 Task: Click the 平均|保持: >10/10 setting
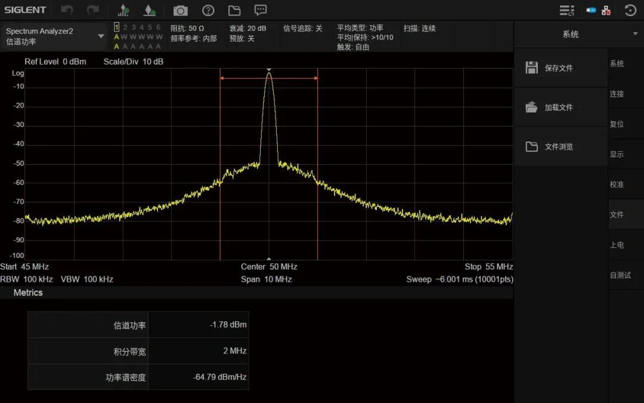(365, 38)
